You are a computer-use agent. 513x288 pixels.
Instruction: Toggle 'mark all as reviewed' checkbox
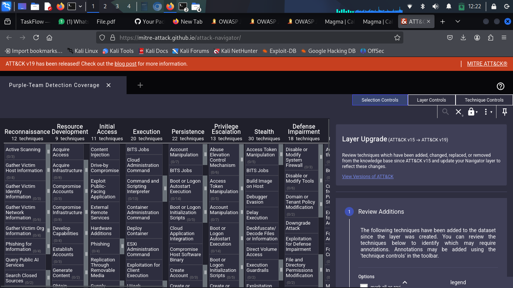click(364, 286)
